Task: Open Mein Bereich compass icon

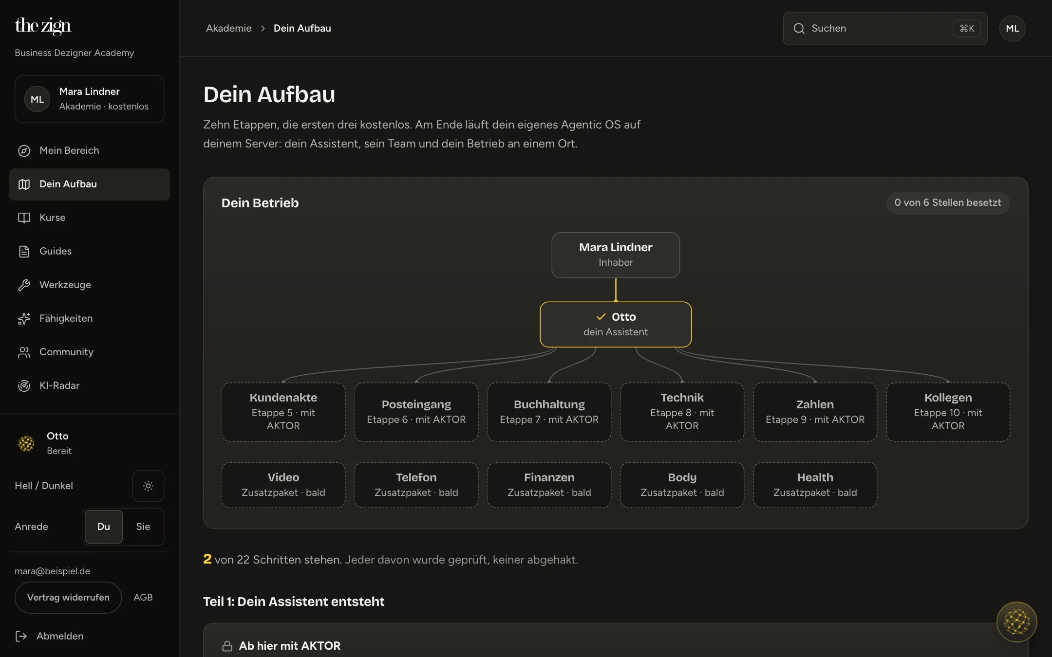Action: pyautogui.click(x=24, y=151)
